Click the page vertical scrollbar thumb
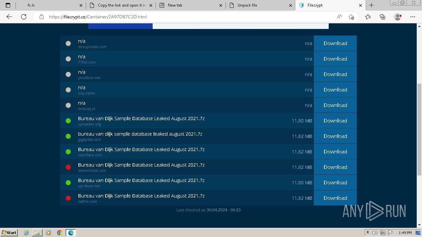The height and width of the screenshot is (237, 422). [419, 129]
